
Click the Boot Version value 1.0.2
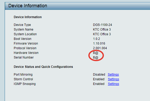point(97,39)
